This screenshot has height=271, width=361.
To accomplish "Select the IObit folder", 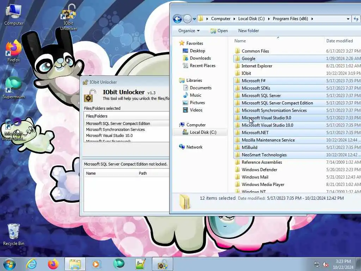I will click(x=297, y=73).
